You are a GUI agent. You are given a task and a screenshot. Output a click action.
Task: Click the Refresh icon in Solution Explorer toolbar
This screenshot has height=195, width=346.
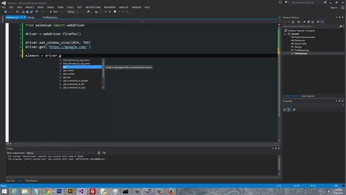pos(304,22)
